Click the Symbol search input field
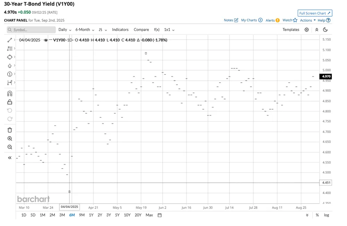The image size is (347, 226). point(31,30)
